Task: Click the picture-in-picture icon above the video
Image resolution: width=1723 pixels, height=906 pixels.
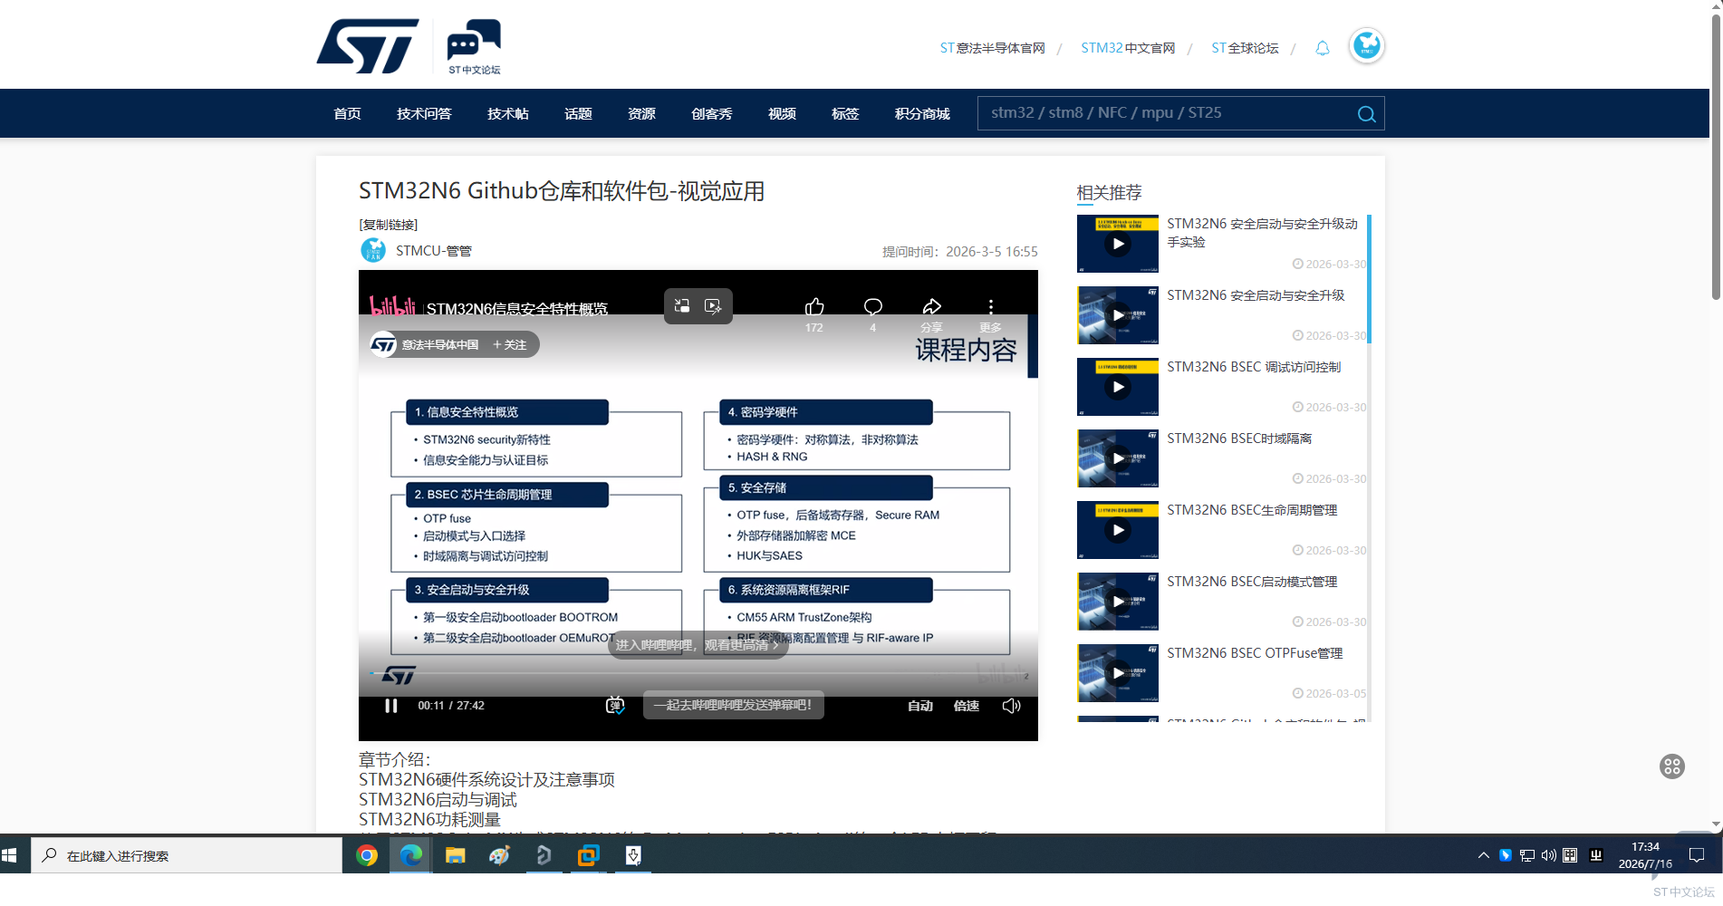Action: point(682,306)
